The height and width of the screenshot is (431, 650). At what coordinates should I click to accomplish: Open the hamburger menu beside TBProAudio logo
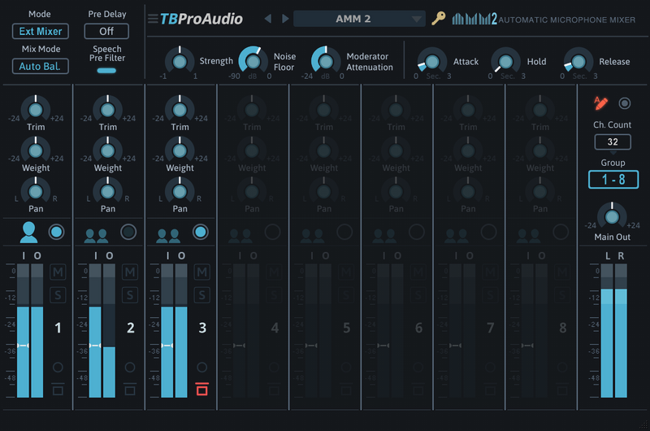click(153, 19)
